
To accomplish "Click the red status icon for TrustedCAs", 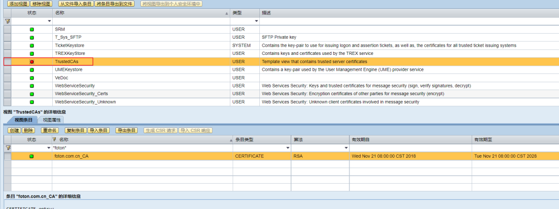I will 32,62.
